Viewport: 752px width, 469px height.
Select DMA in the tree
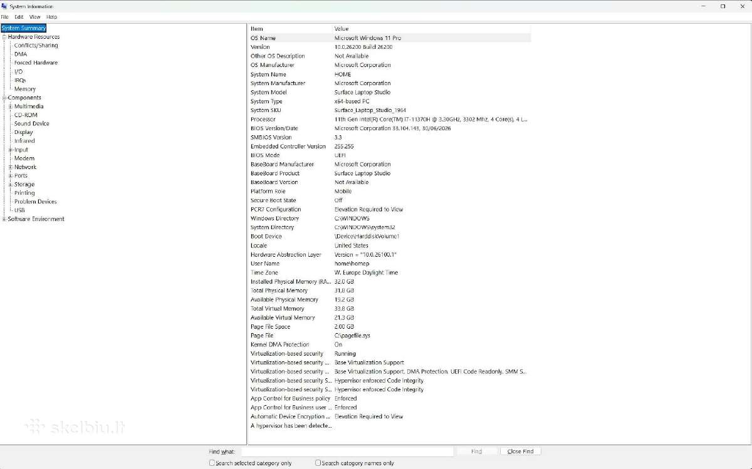pos(21,54)
